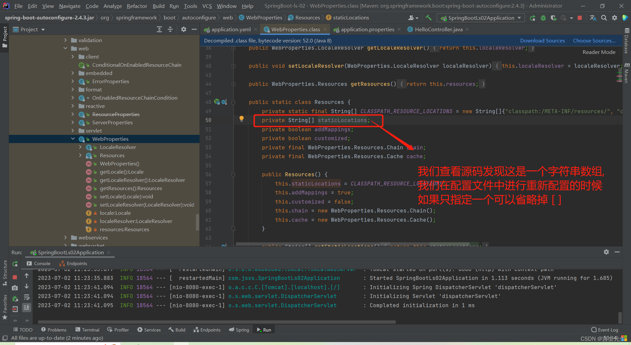Expand the embedded folder
This screenshot has width=631, height=345.
[73, 73]
